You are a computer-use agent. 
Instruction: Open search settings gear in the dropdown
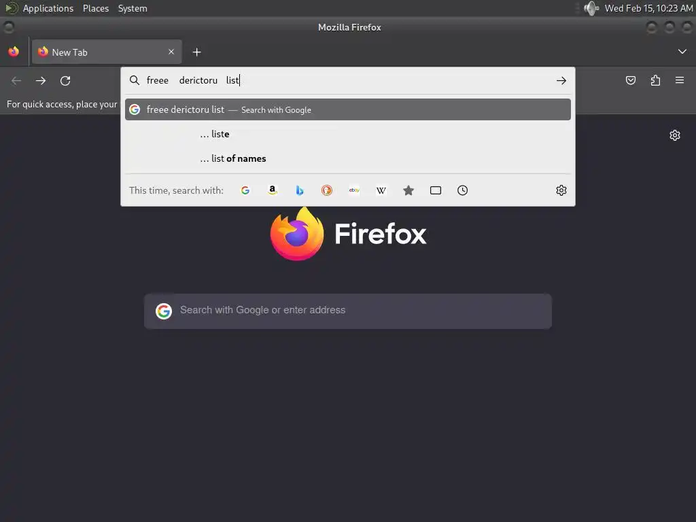pyautogui.click(x=561, y=190)
